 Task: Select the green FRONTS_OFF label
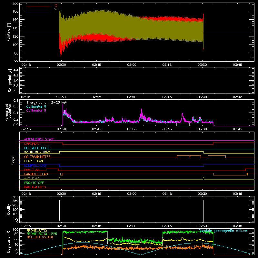click(34, 183)
